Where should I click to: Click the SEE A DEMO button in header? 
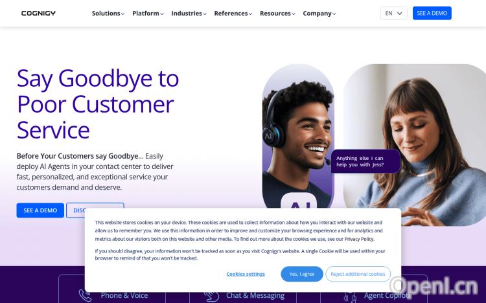[432, 14]
